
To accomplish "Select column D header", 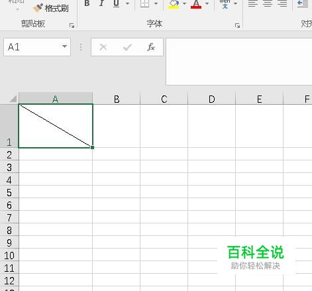I will (x=212, y=99).
